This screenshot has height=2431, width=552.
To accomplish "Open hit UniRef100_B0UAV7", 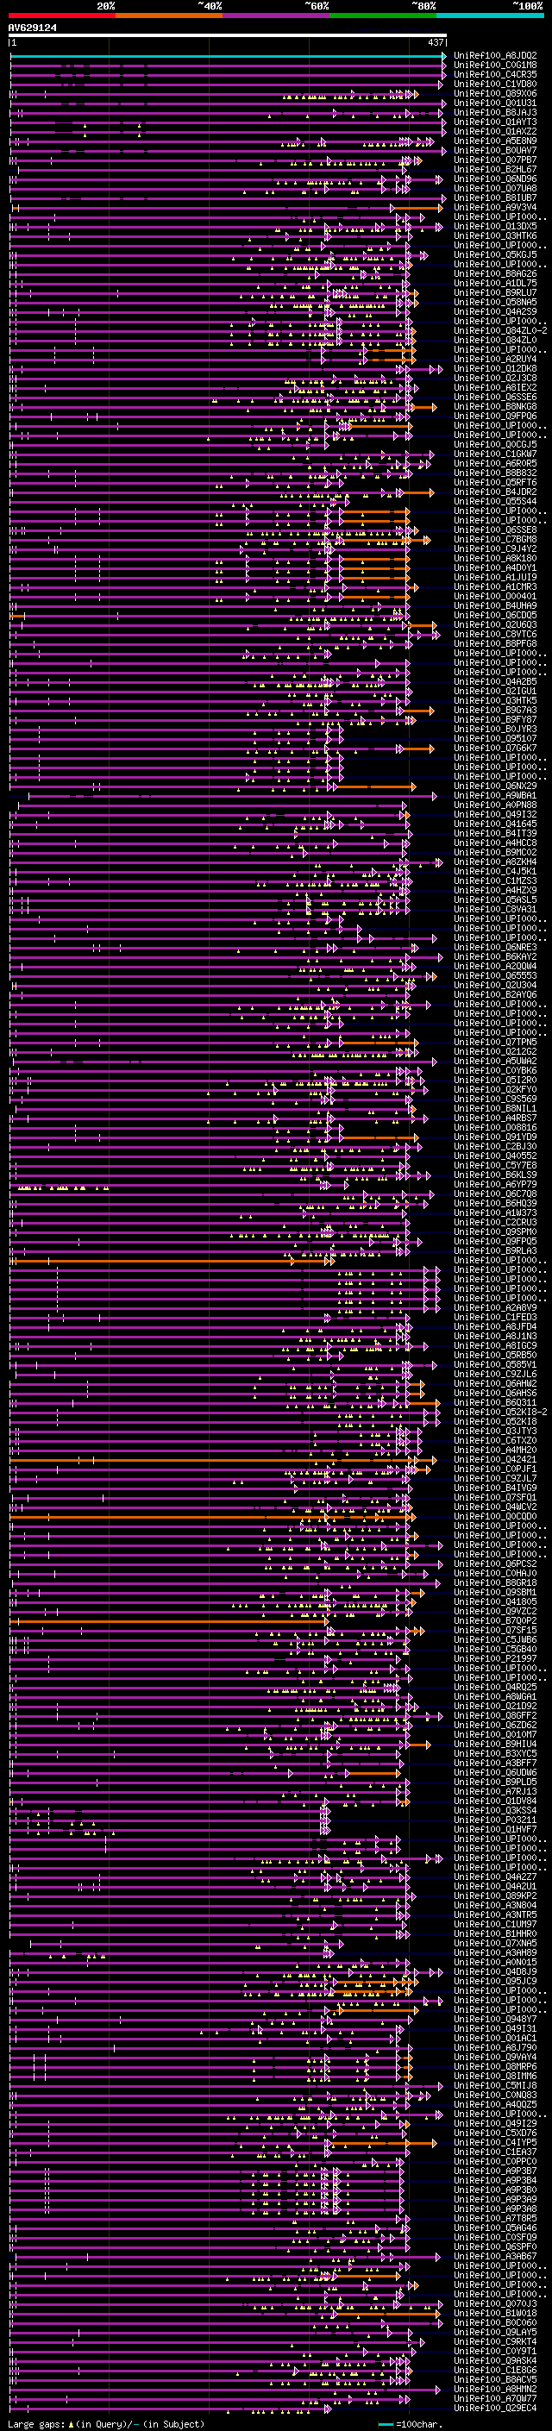I will click(495, 150).
